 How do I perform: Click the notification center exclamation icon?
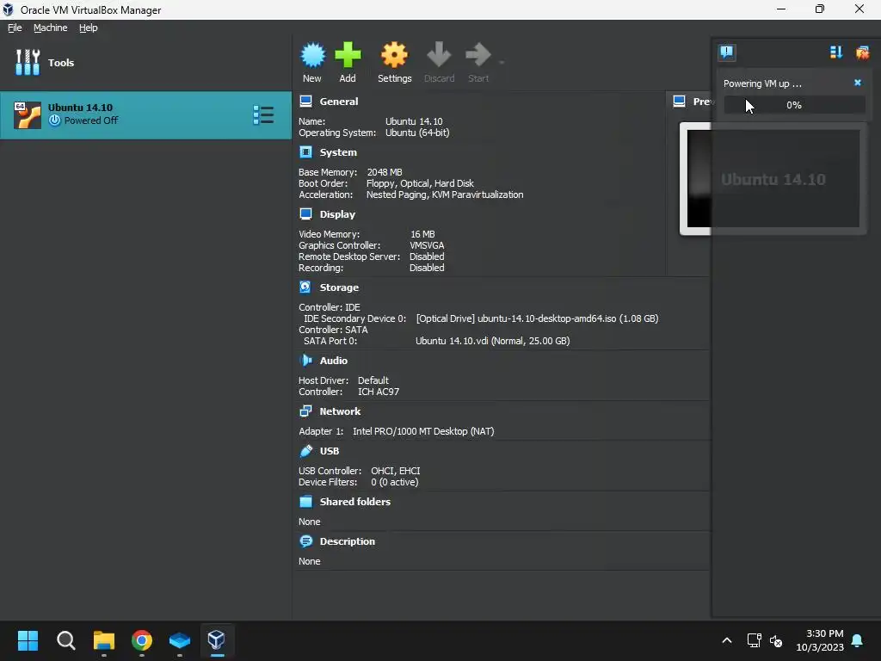[726, 53]
